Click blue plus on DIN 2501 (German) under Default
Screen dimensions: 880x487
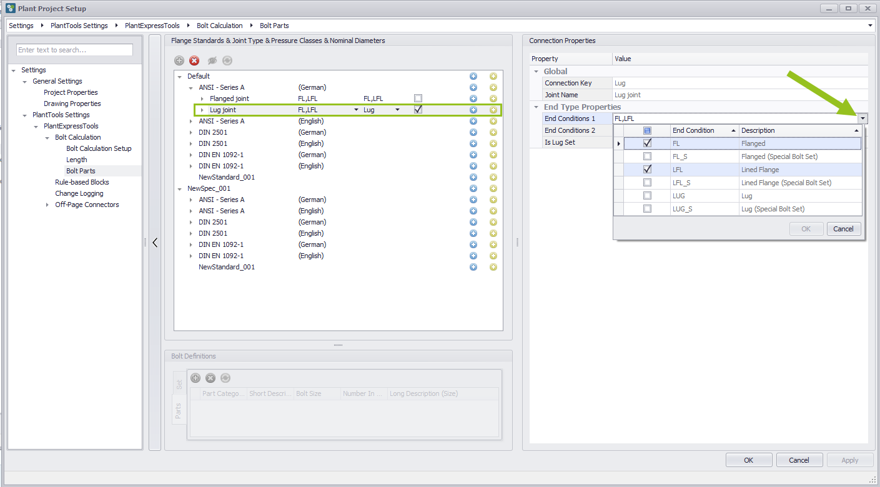[473, 132]
